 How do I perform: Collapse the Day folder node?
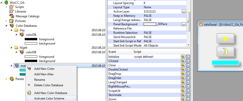pyautogui.click(x=11, y=30)
